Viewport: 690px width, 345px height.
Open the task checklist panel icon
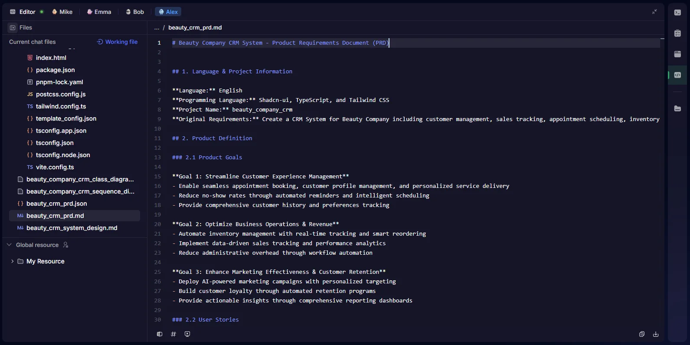pyautogui.click(x=677, y=33)
